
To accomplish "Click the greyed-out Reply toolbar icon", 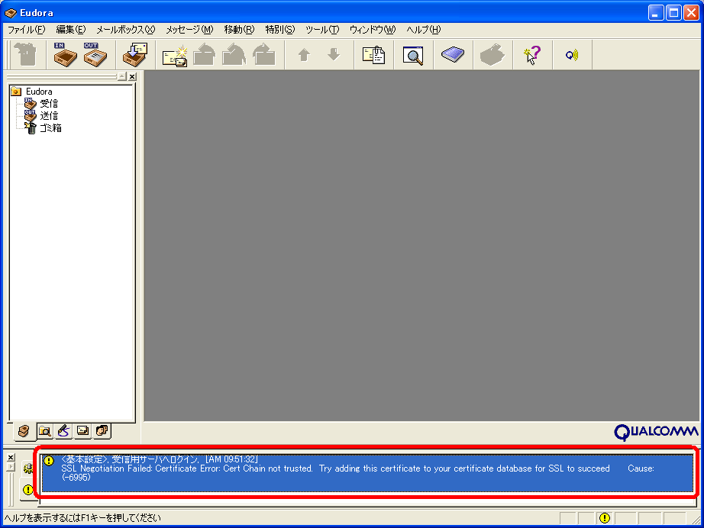I will pyautogui.click(x=205, y=55).
